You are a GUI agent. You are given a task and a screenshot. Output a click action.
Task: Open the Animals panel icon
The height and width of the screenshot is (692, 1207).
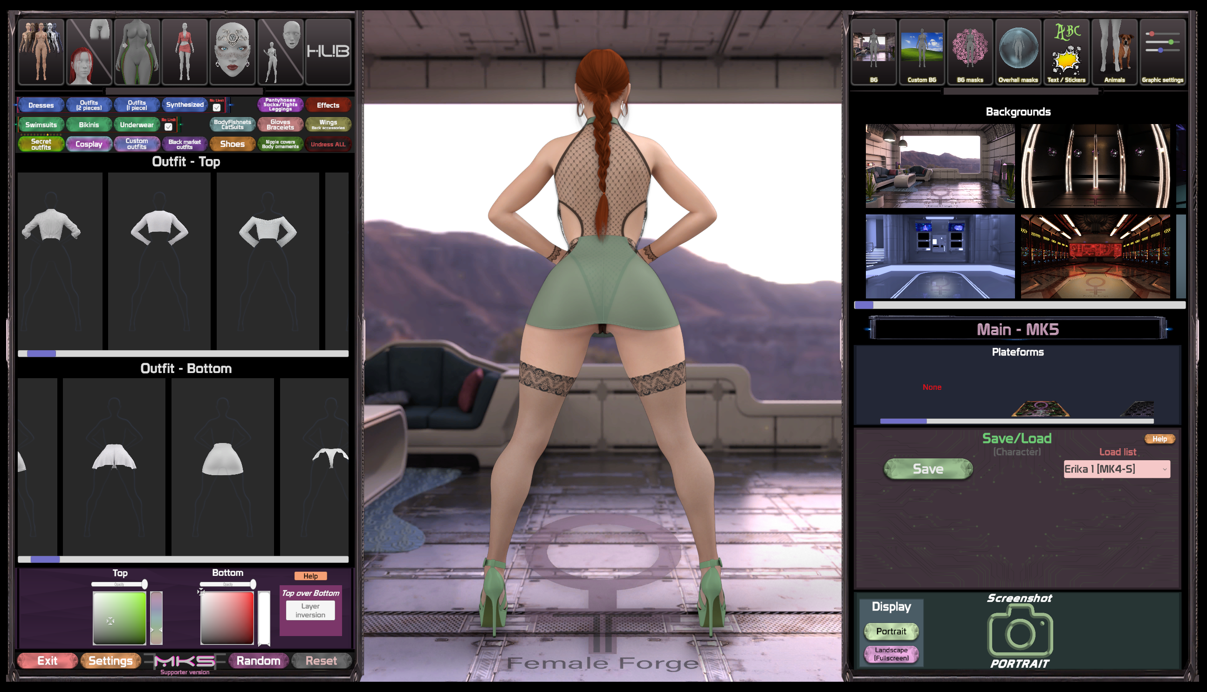(x=1114, y=51)
